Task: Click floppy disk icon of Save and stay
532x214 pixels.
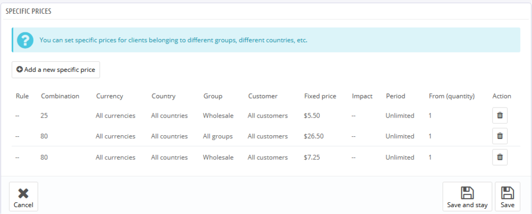Action: click(467, 193)
